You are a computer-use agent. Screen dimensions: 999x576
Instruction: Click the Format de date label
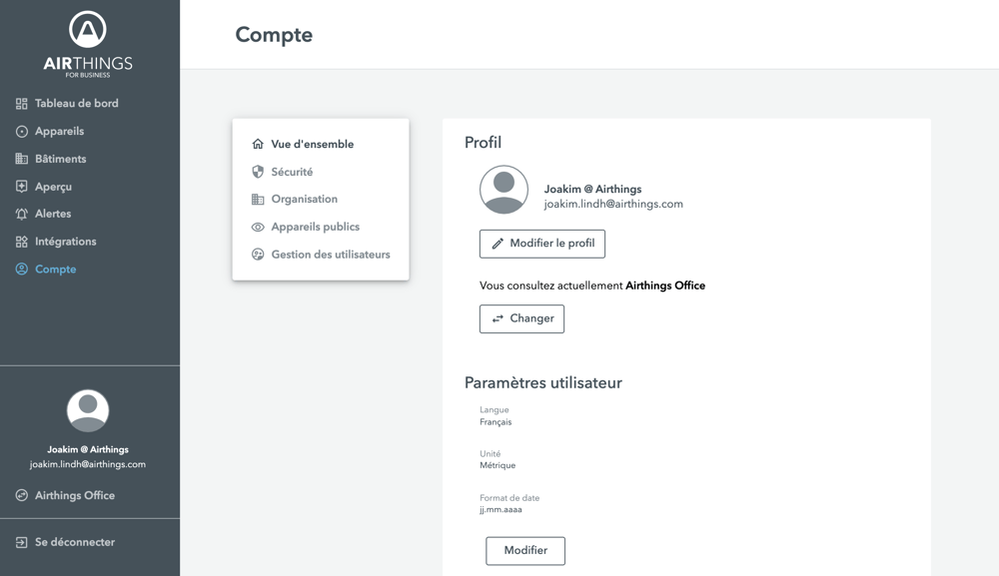pos(509,498)
